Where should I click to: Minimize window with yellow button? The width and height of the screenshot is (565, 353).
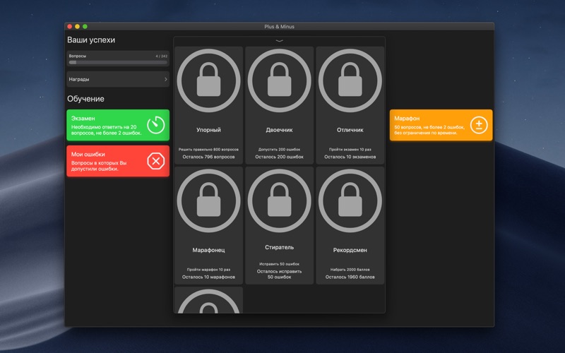pyautogui.click(x=77, y=26)
